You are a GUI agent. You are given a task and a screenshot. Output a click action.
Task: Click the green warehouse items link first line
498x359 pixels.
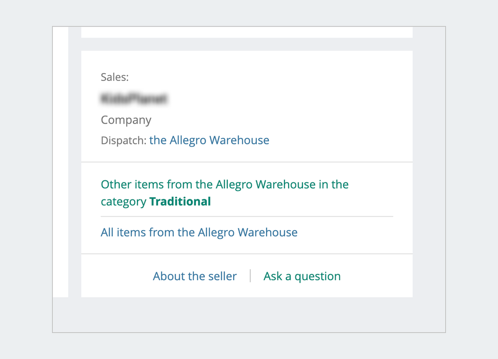pyautogui.click(x=224, y=184)
